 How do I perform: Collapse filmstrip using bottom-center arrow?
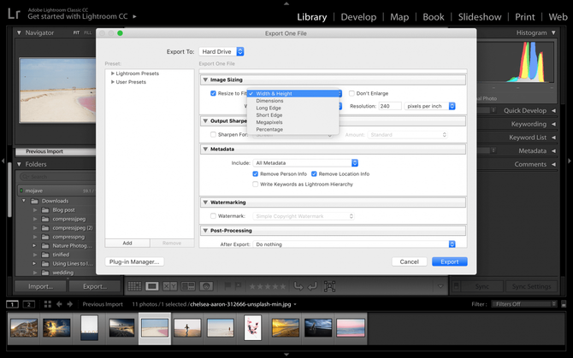tap(286, 355)
